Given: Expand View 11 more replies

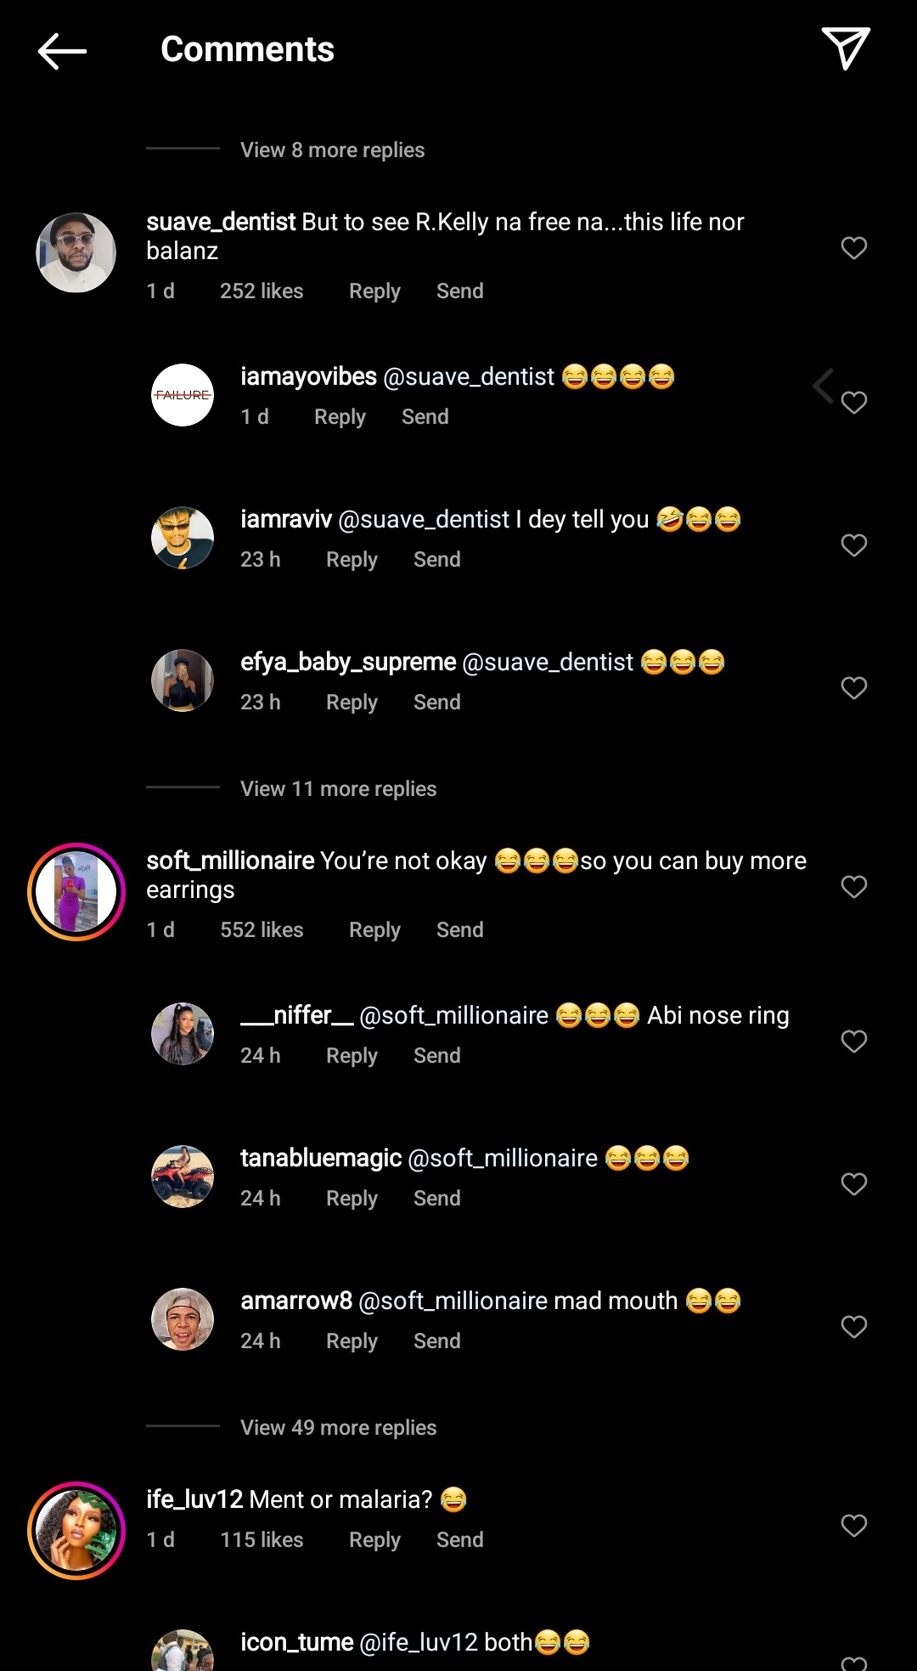Looking at the screenshot, I should [x=338, y=789].
